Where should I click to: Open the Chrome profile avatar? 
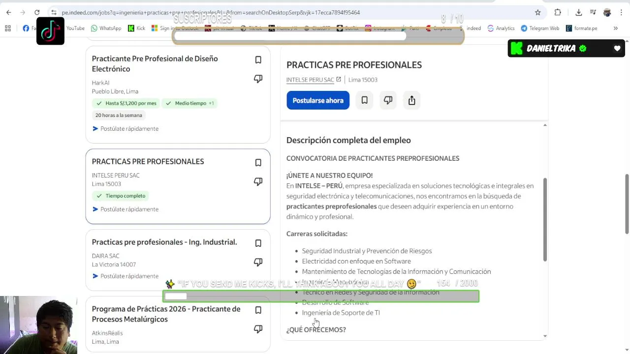(607, 12)
